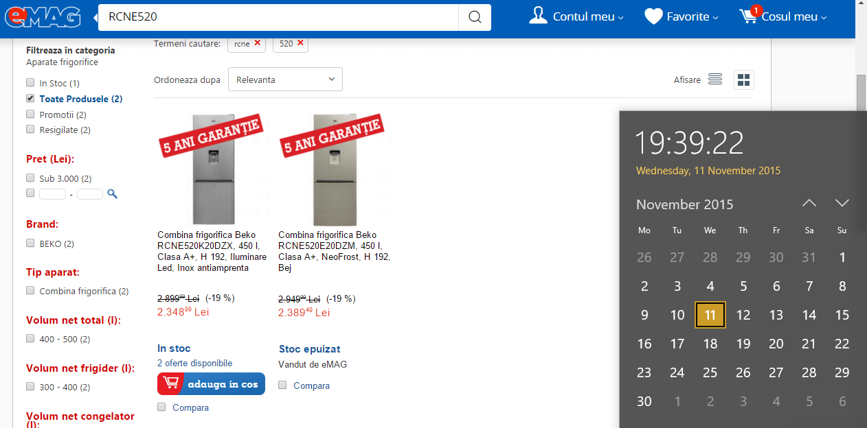Click the maximum price input field

coord(90,194)
